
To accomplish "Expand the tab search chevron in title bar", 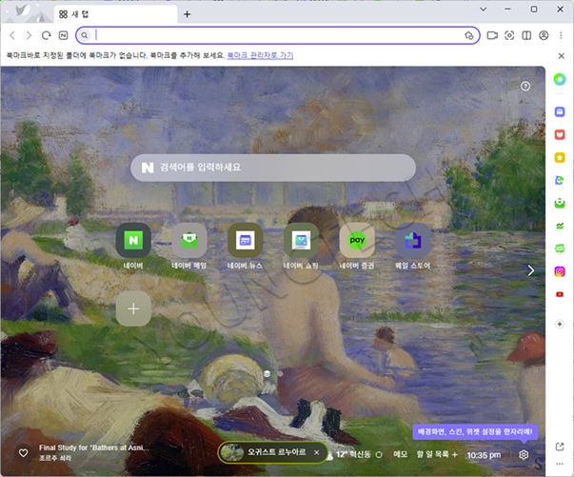I will pos(484,10).
